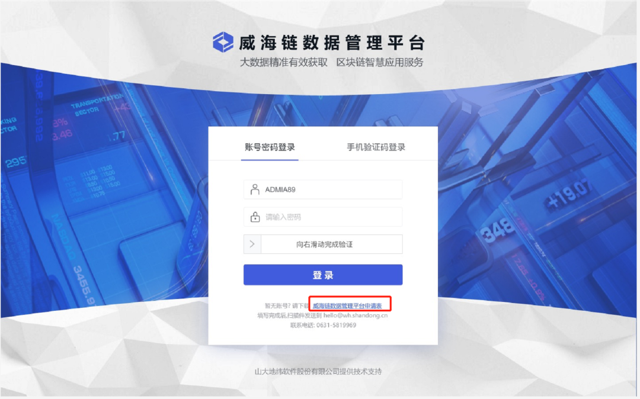Focus the 请输入密码 password field
This screenshot has width=640, height=399.
pos(323,217)
